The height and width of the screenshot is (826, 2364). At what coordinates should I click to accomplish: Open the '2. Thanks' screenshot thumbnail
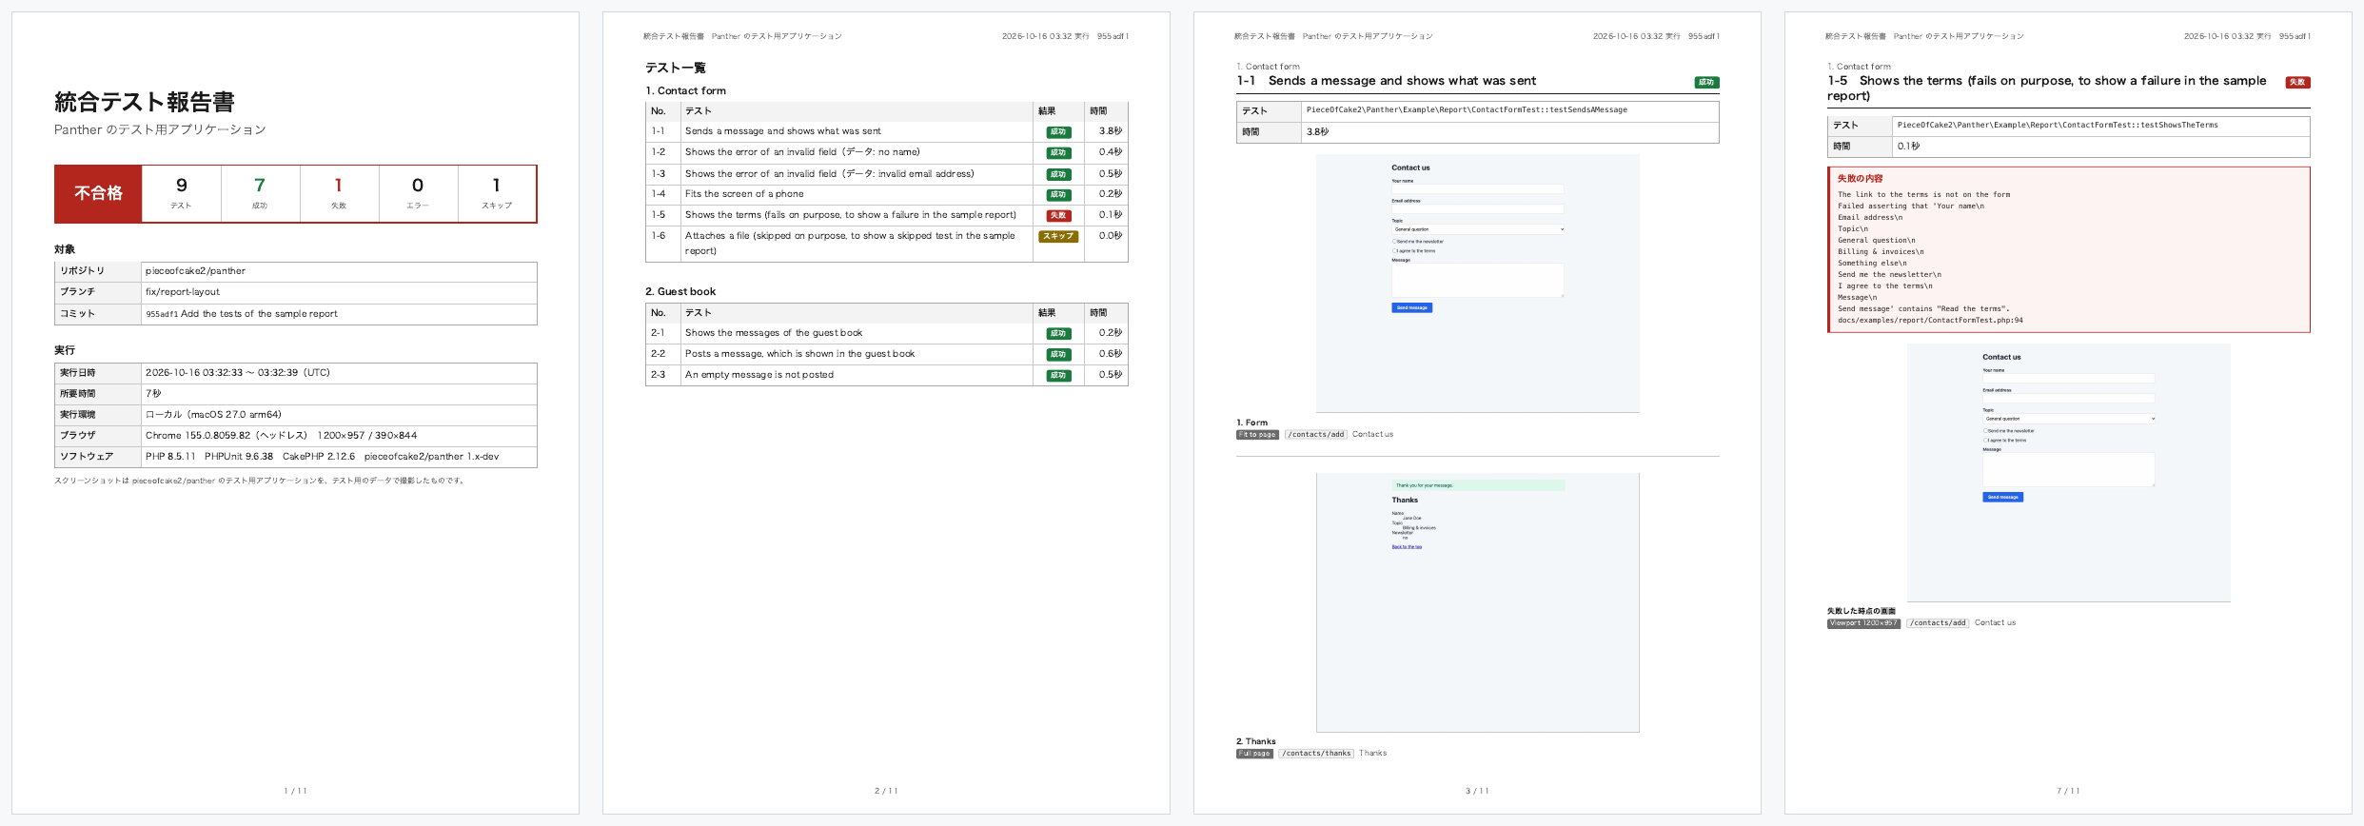point(1477,602)
